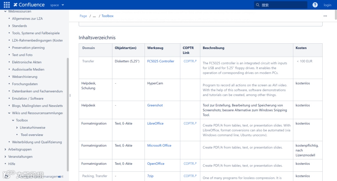This screenshot has height=181, width=337.
Task: Click the sidebar vertical scrollbar
Action: coord(68,115)
